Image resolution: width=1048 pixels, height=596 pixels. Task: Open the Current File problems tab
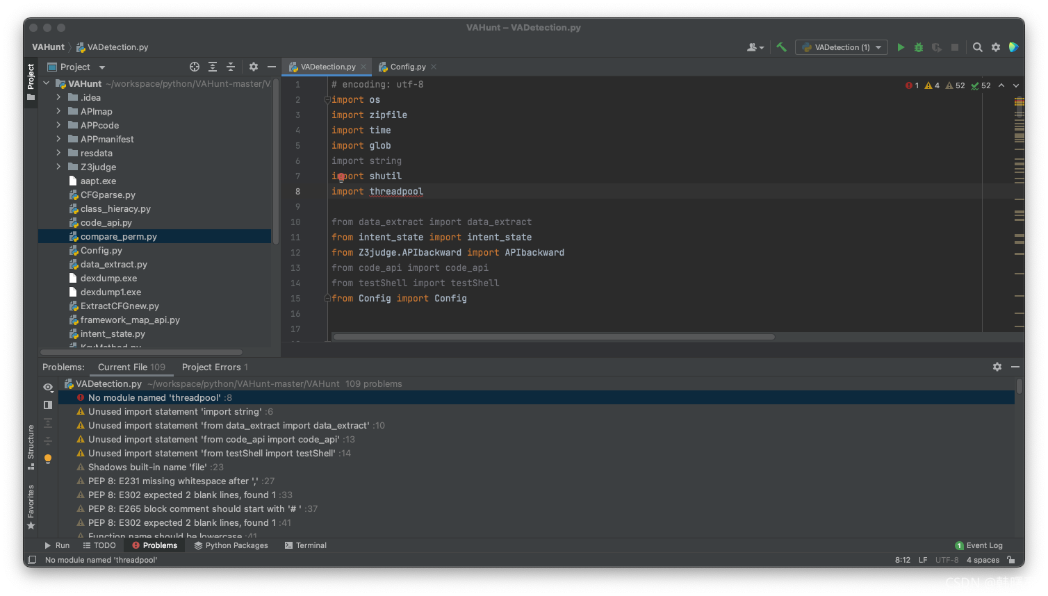[131, 367]
